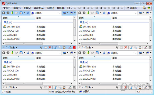This screenshot has height=95, width=154.
Task: Click horizontal scrollbar thumb in bottom-left pane
Action: pos(24,83)
